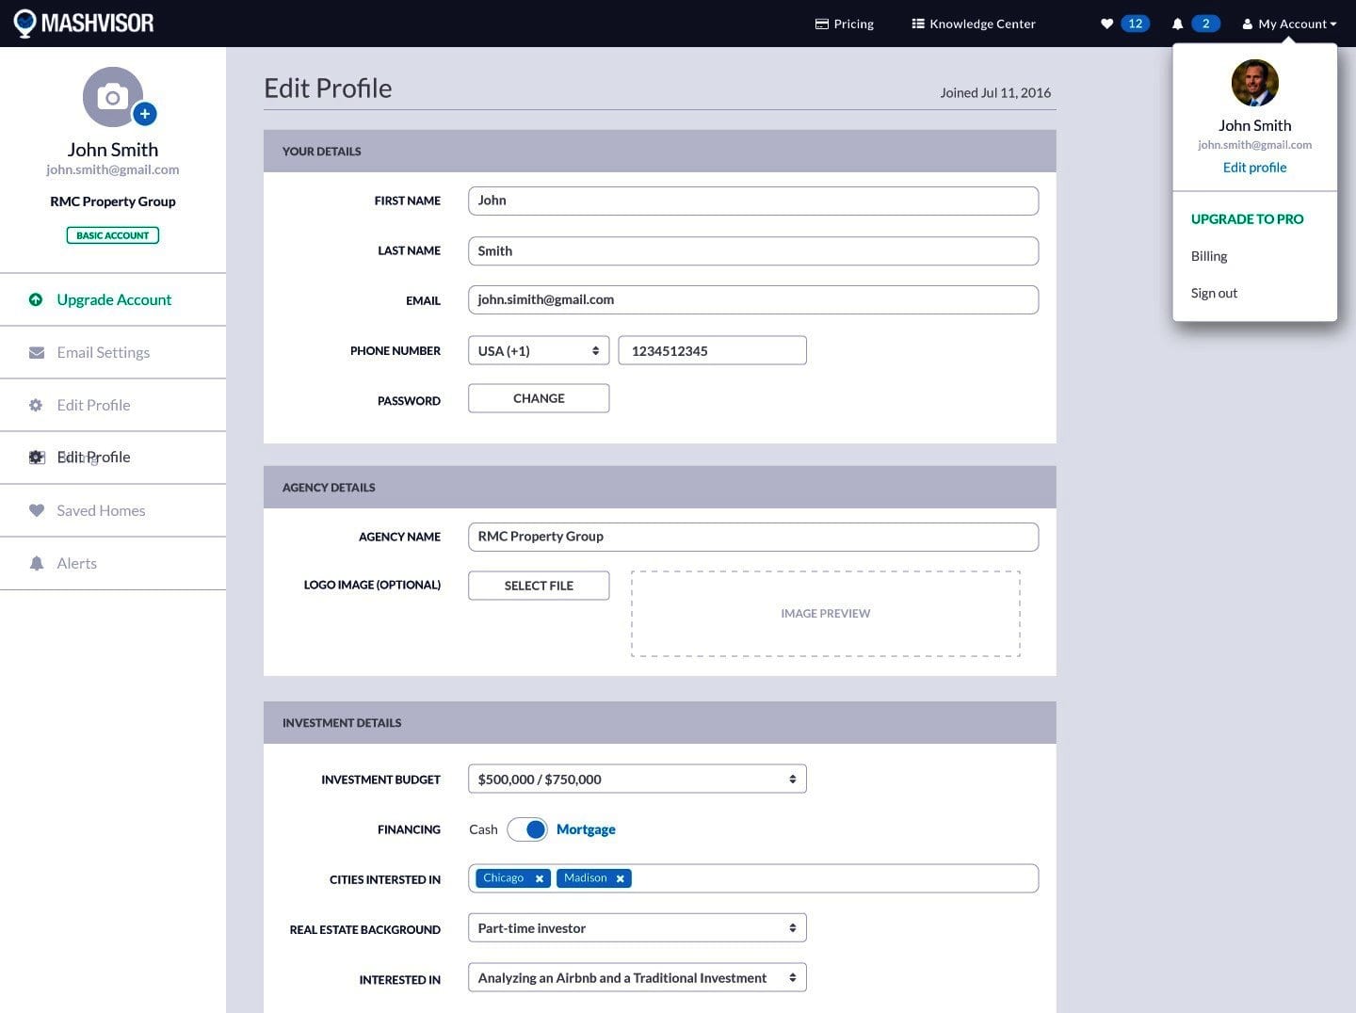Click the Agency Name input field

[x=752, y=537]
